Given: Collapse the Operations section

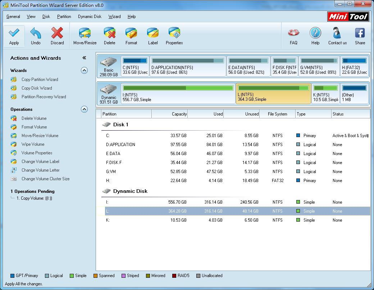Looking at the screenshot, I should (84, 109).
